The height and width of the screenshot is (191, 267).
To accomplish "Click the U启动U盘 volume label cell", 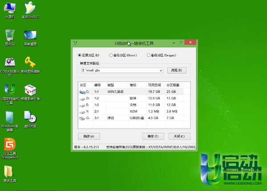I will pyautogui.click(x=137, y=118).
